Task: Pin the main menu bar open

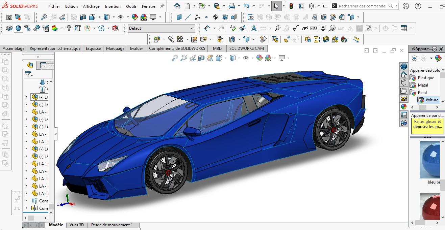Action: [x=162, y=6]
